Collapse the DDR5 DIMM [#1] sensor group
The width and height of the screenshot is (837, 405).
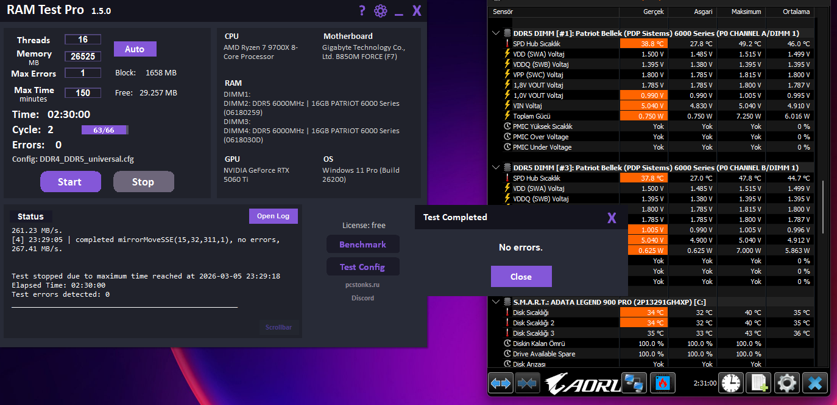pyautogui.click(x=496, y=33)
